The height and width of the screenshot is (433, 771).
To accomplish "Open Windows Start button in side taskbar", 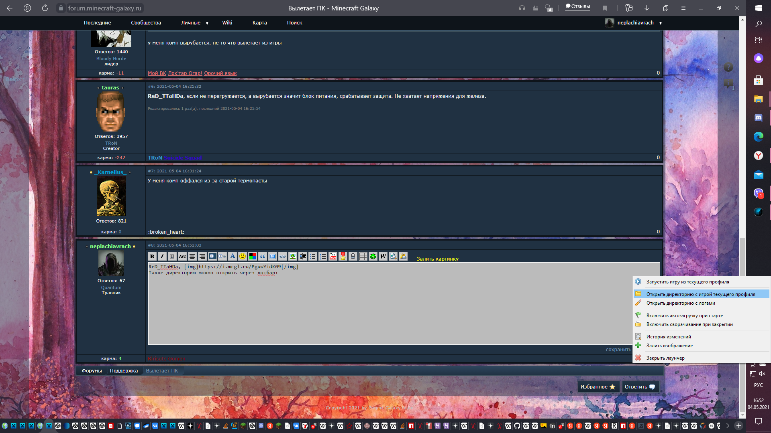I will pos(758,8).
